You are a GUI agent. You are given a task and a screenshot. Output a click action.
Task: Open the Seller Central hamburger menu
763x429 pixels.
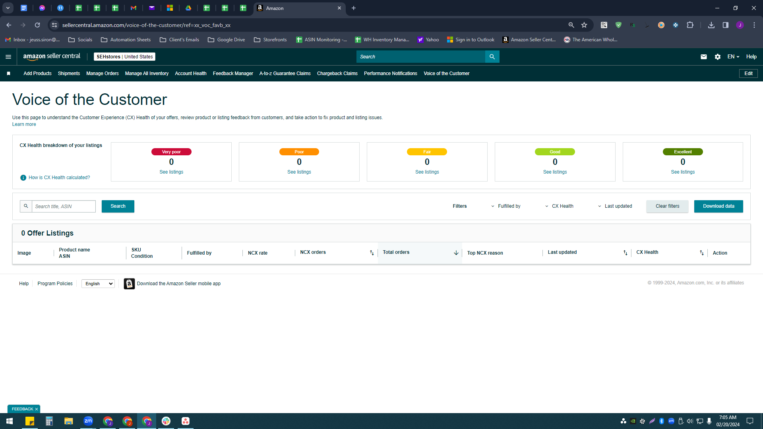8,57
